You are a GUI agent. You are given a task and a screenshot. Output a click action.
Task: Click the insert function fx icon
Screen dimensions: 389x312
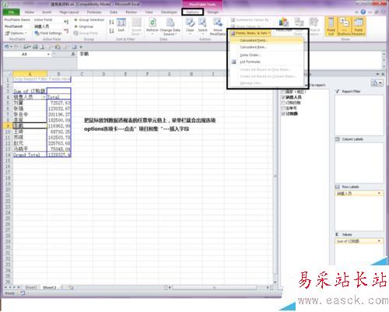pyautogui.click(x=73, y=54)
